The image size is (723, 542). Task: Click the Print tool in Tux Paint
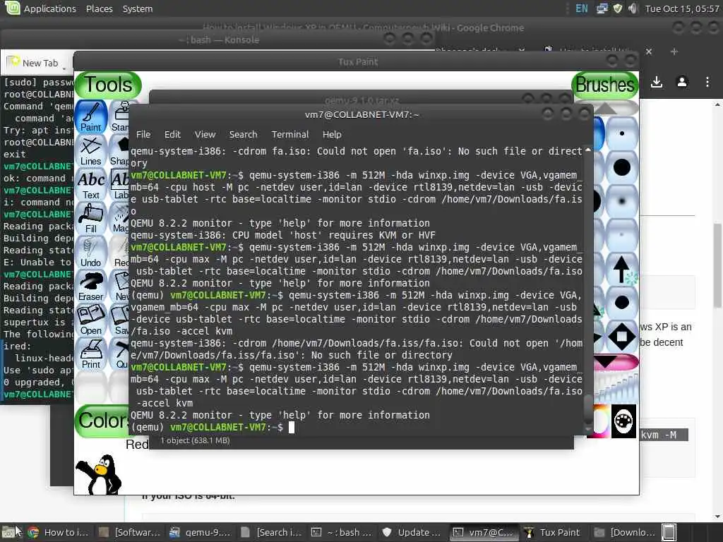[x=91, y=354]
